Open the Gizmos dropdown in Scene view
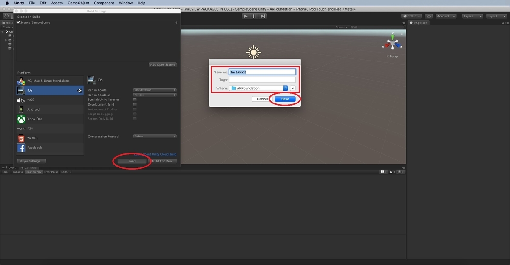 click(341, 27)
